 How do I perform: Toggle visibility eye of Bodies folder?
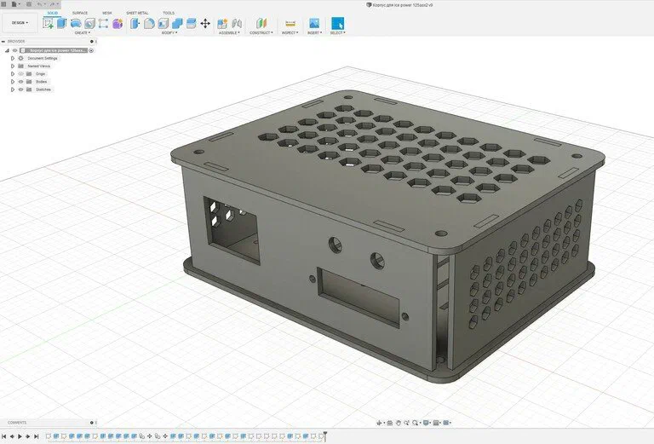click(x=20, y=82)
